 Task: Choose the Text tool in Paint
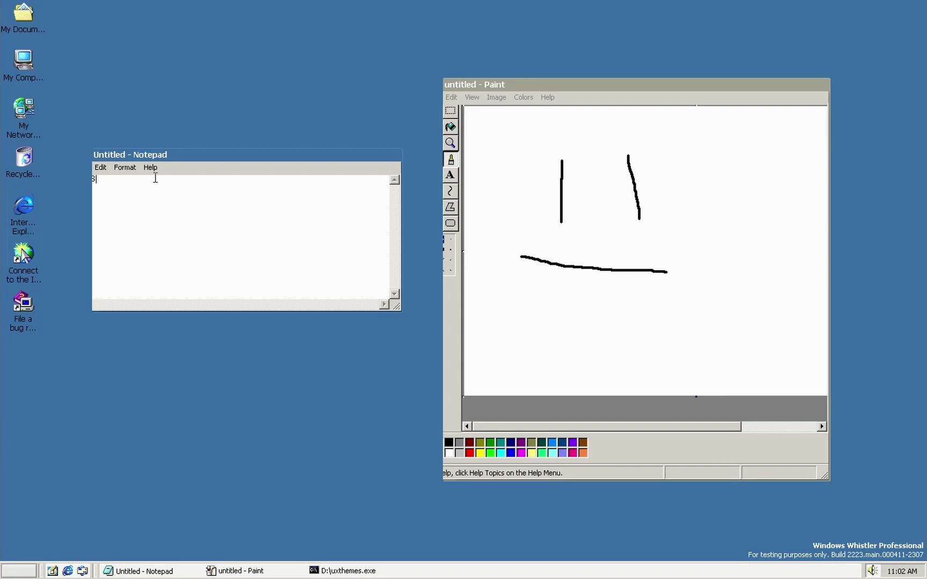coord(450,175)
